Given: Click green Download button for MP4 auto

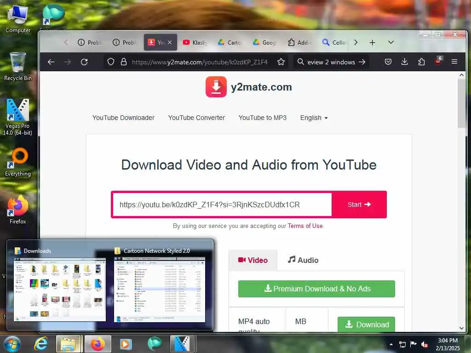Looking at the screenshot, I should point(367,324).
